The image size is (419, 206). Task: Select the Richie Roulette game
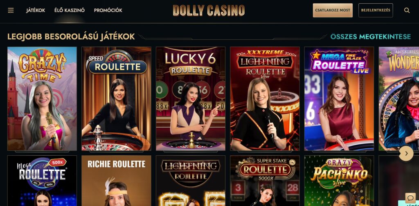(x=116, y=181)
